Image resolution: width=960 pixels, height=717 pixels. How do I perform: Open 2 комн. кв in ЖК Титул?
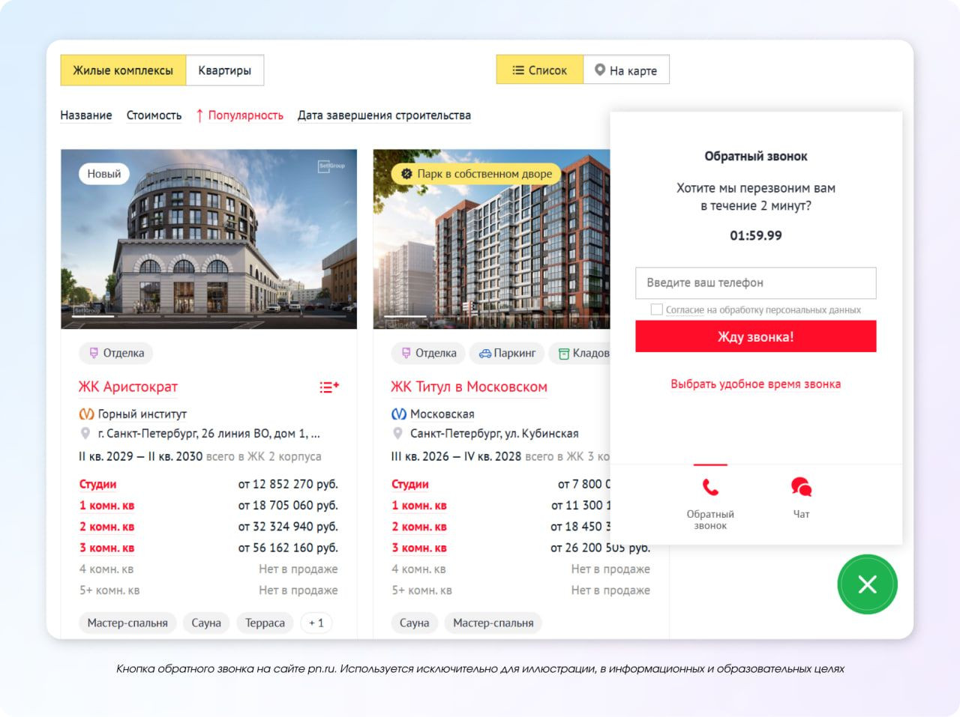tap(419, 527)
